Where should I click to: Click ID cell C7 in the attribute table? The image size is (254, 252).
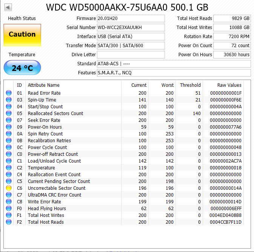click(x=20, y=195)
